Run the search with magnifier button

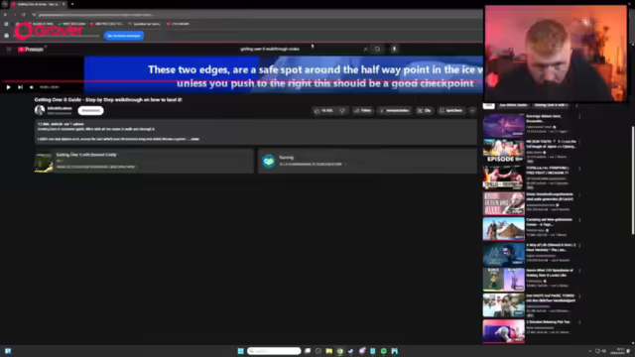click(377, 49)
